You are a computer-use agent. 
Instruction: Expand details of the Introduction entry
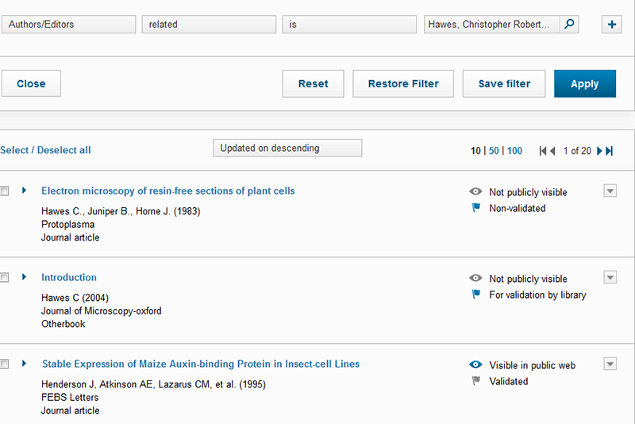(25, 277)
